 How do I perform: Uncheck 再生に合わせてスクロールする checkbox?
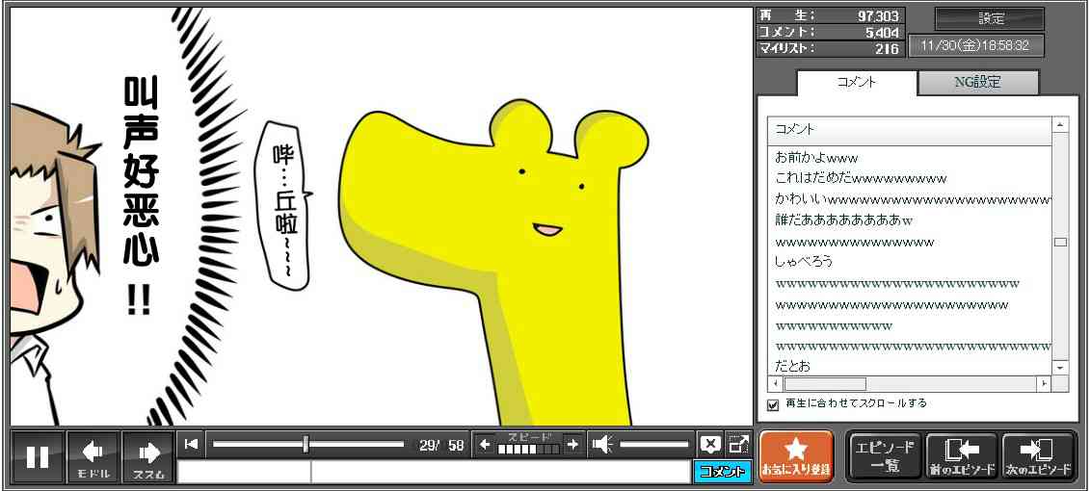click(773, 404)
